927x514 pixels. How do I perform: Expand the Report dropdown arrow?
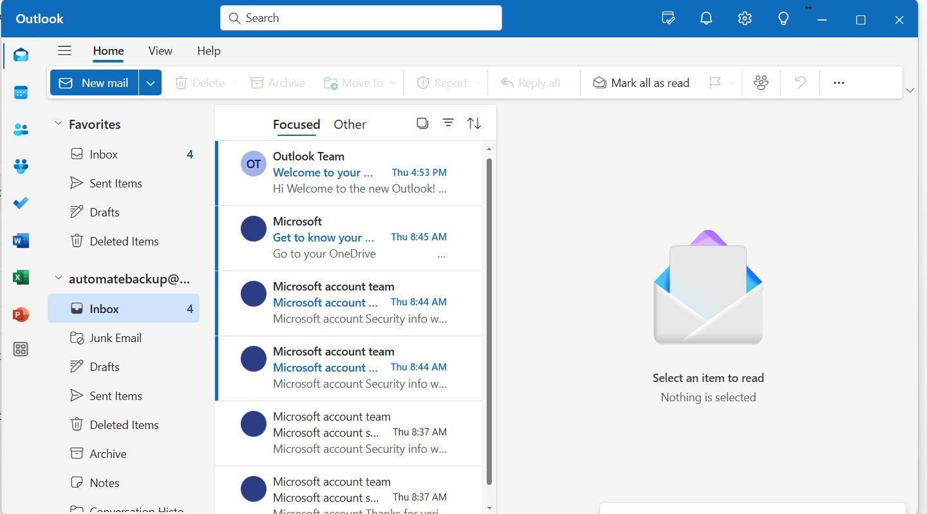[478, 83]
